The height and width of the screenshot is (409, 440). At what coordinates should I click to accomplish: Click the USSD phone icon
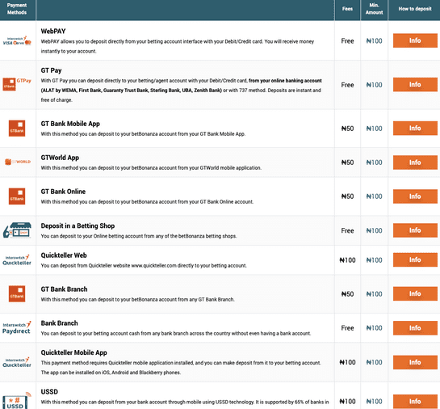pos(17,401)
